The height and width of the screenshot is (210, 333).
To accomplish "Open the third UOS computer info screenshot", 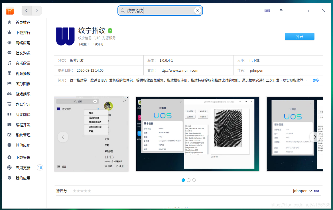I will [295, 134].
